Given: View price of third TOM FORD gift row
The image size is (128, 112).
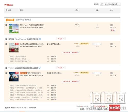Looking at the screenshot, I should click(x=54, y=90).
